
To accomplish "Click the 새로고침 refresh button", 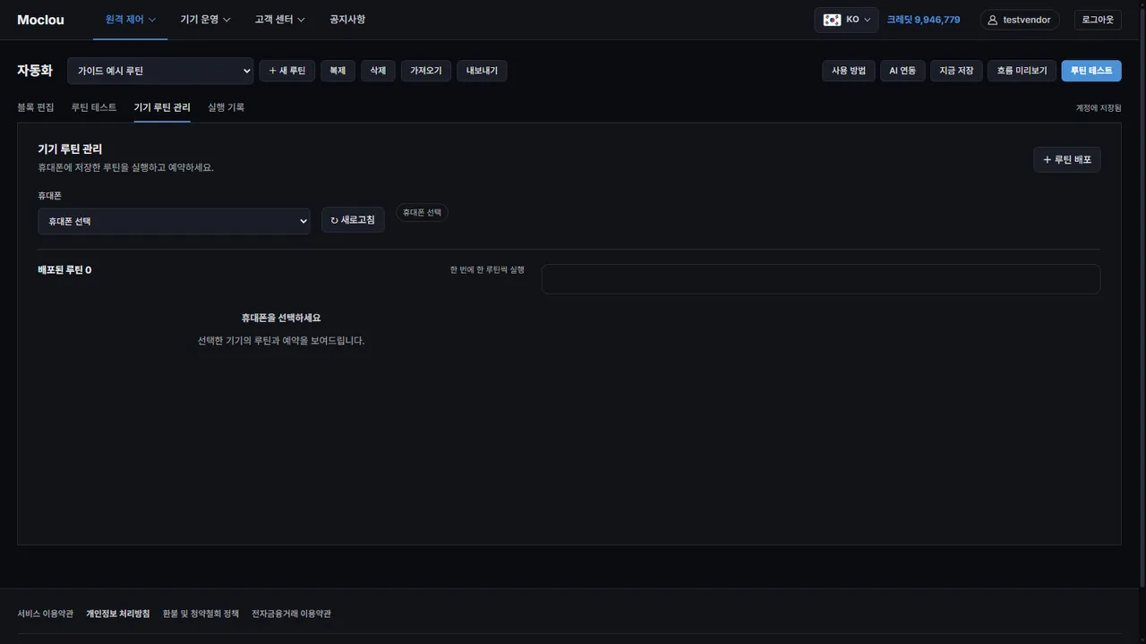I will tap(353, 220).
